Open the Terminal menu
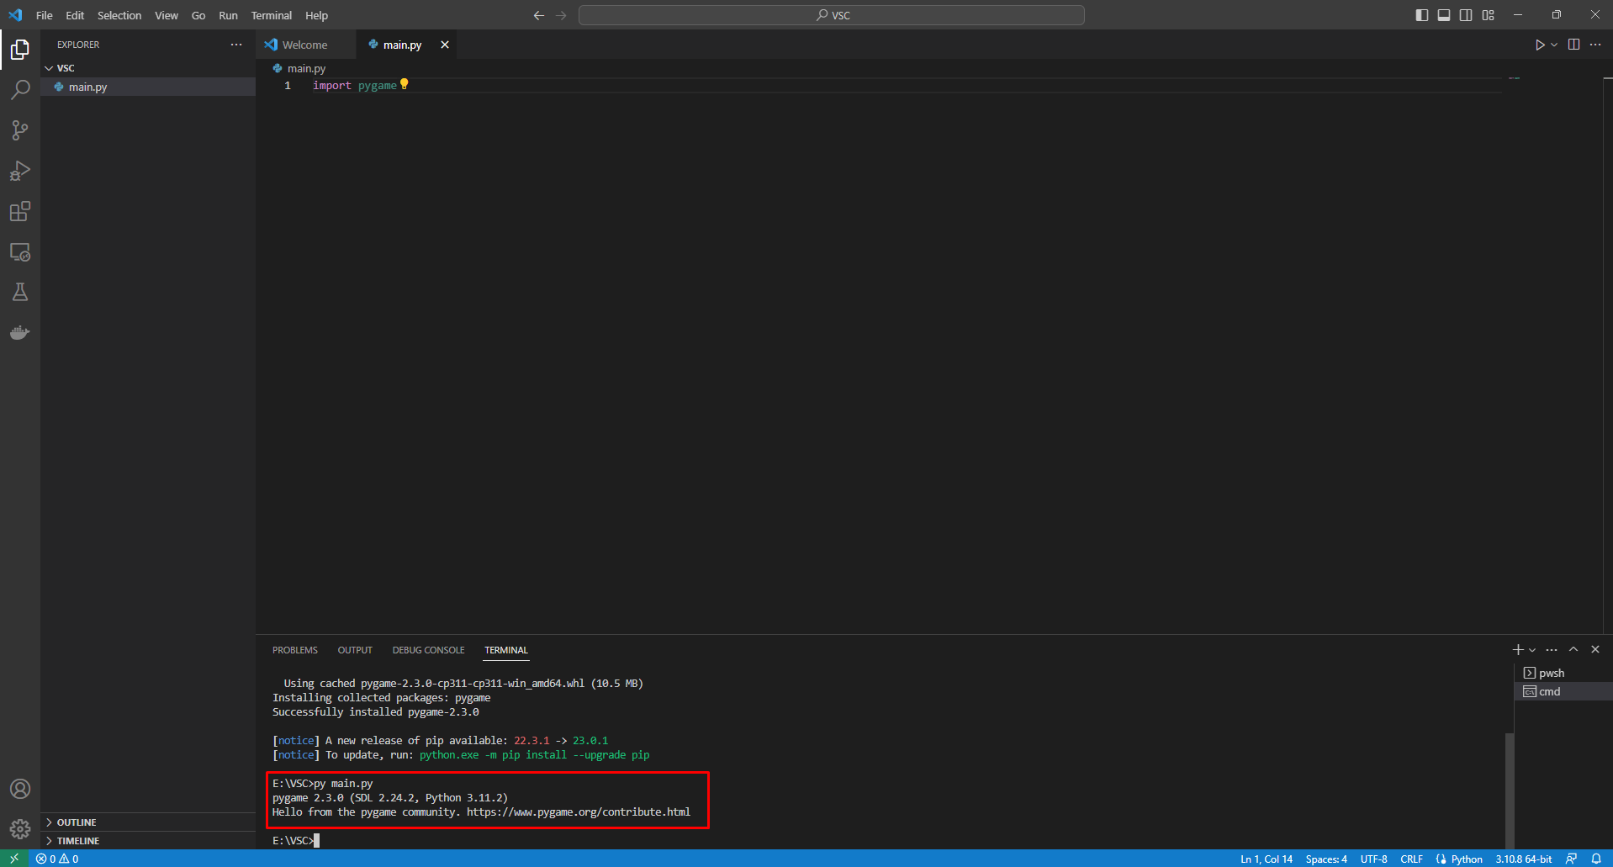Viewport: 1613px width, 867px height. [272, 15]
